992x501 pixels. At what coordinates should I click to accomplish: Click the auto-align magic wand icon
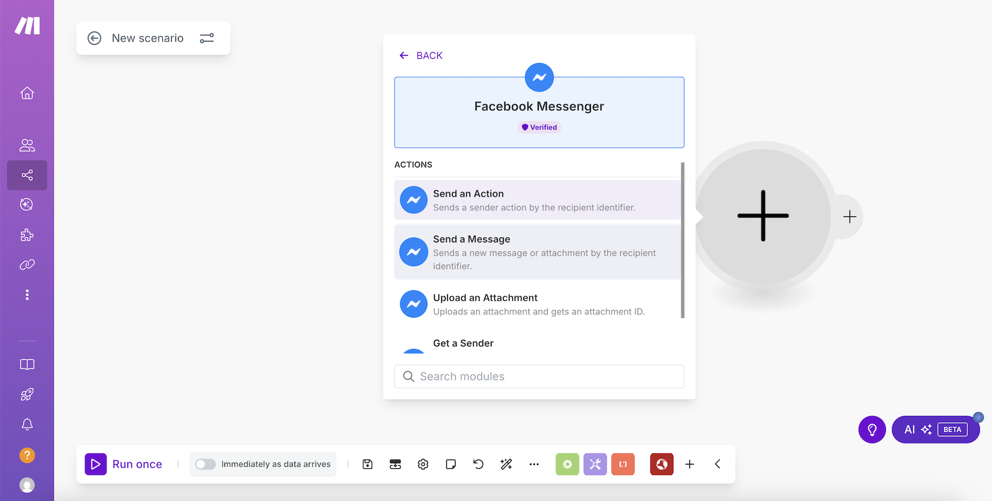coord(506,464)
